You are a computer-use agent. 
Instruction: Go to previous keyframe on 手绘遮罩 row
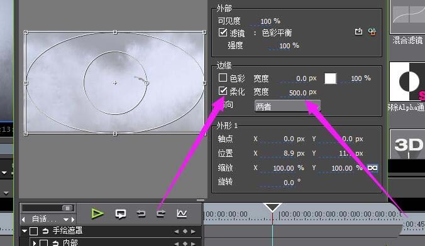click(x=177, y=232)
